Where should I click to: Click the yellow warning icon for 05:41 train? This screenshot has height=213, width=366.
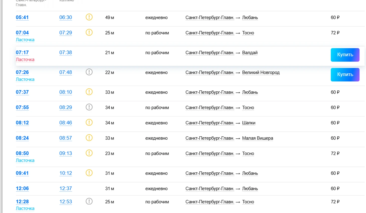tap(89, 17)
